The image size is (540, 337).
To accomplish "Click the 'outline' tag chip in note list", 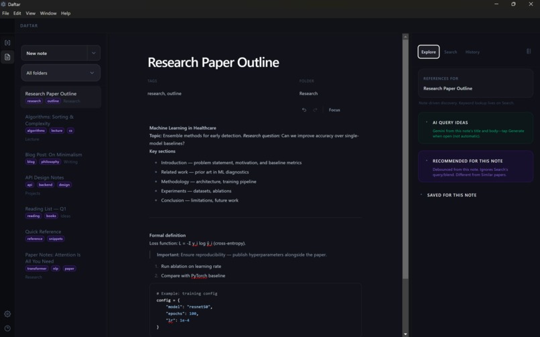I will pos(53,101).
